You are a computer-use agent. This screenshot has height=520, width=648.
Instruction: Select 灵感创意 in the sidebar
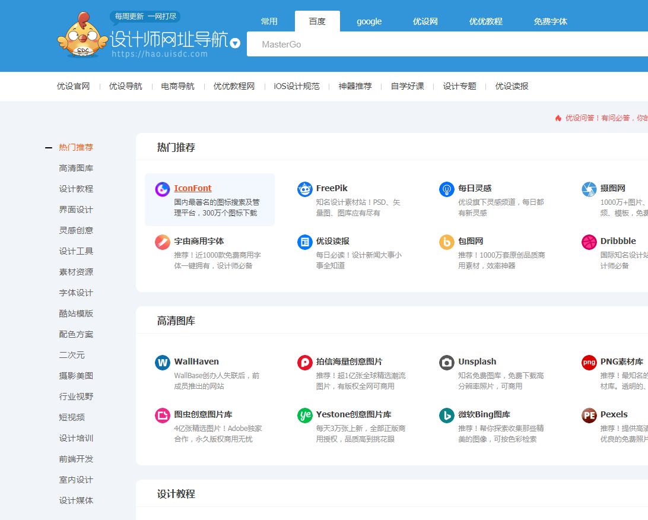[76, 230]
